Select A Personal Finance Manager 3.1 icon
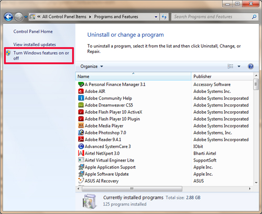This screenshot has height=214, width=262. [x=81, y=84]
